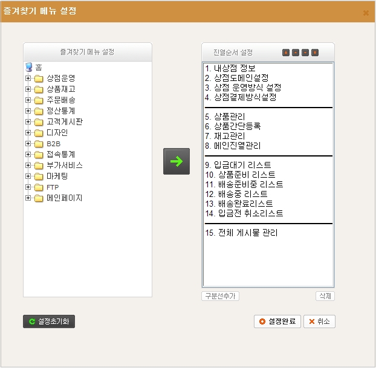Expand the 주문배송 tree node
376x368 pixels.
click(x=28, y=100)
